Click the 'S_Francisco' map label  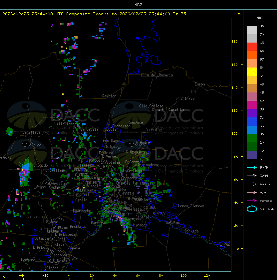(x=119, y=126)
